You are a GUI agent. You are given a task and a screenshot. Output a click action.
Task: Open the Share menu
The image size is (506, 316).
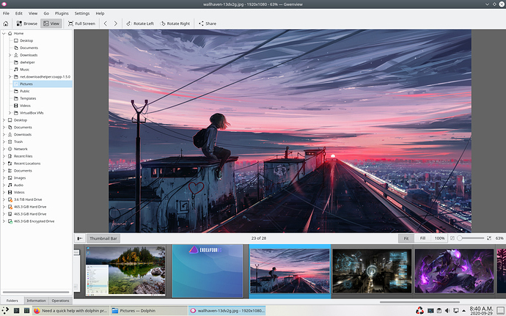(208, 23)
